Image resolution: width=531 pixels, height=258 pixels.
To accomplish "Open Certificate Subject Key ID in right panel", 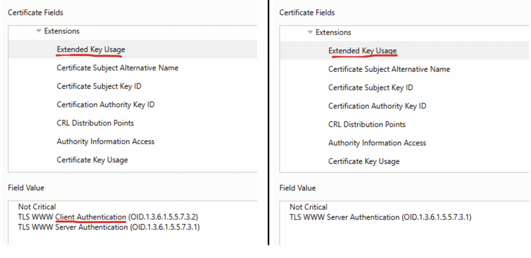I will coord(370,88).
